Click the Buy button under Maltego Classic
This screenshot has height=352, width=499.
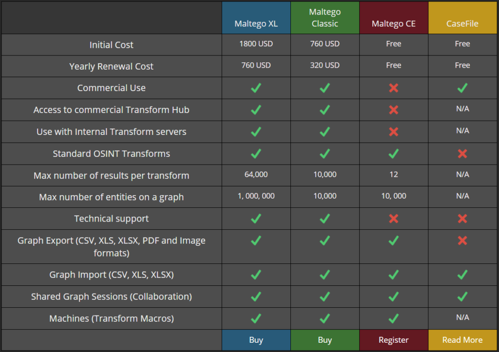[325, 340]
